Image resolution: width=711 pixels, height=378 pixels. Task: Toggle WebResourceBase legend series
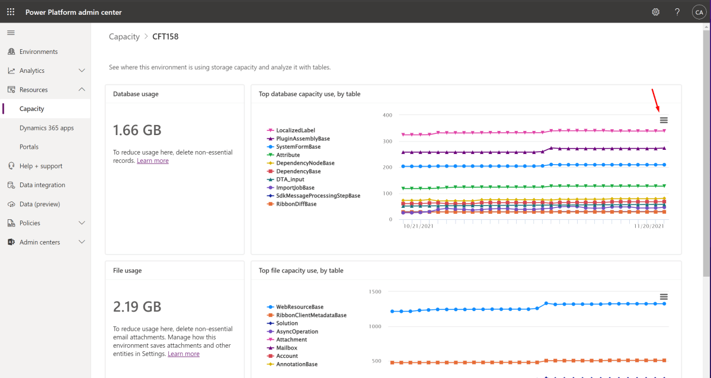[x=295, y=307]
